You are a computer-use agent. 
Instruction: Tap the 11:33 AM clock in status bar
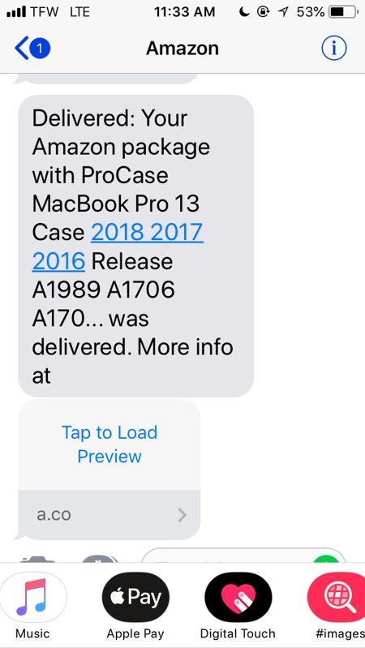click(x=184, y=12)
